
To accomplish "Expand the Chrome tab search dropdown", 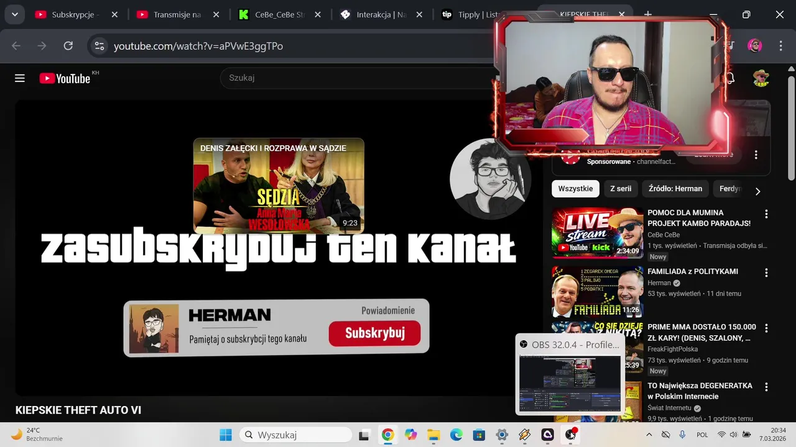I will coord(14,14).
